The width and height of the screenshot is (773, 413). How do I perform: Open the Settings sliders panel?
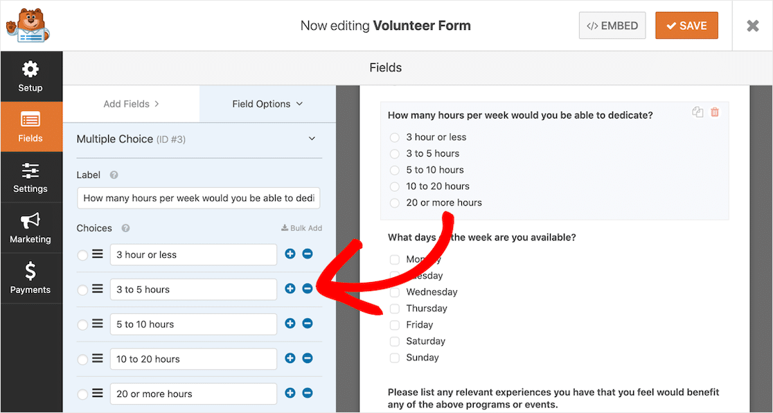click(x=30, y=177)
